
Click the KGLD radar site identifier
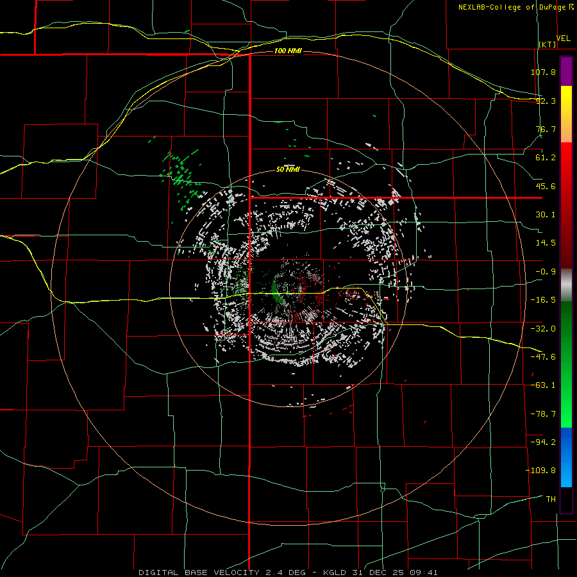(x=334, y=573)
